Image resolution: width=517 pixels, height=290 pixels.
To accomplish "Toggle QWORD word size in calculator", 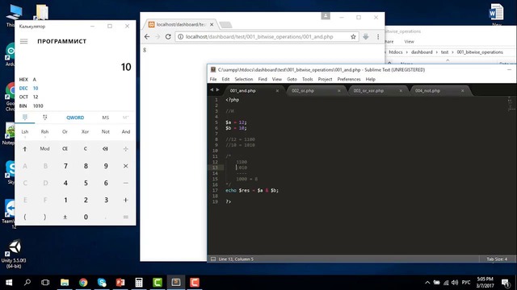I will (x=75, y=118).
